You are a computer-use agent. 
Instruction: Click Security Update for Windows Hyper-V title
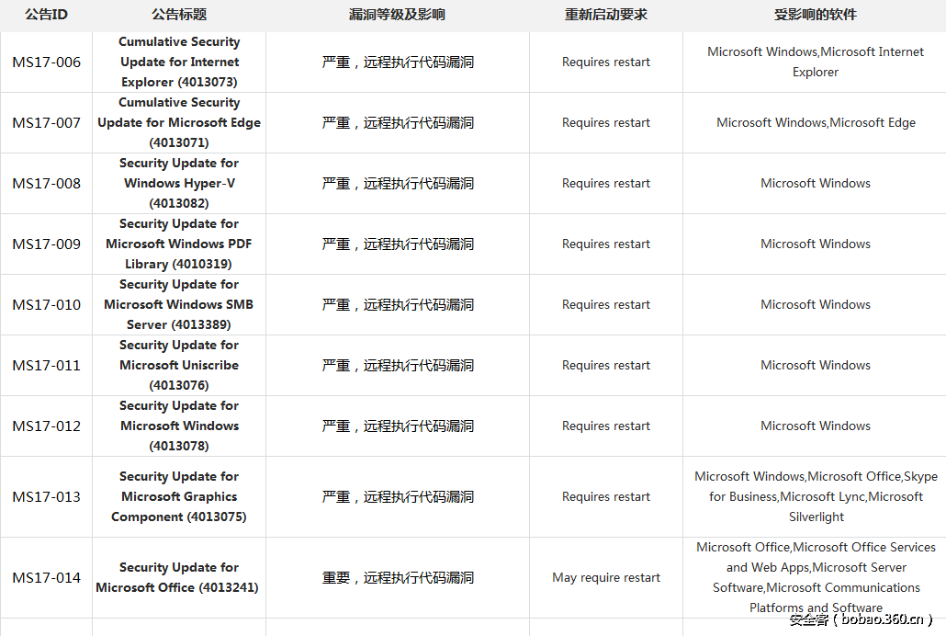click(x=179, y=183)
